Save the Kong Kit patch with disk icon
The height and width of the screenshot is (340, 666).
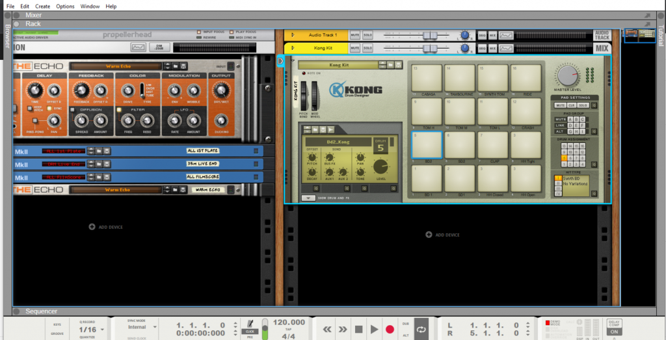point(398,65)
